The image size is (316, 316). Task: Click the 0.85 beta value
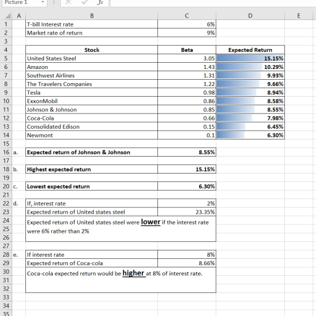(x=187, y=110)
